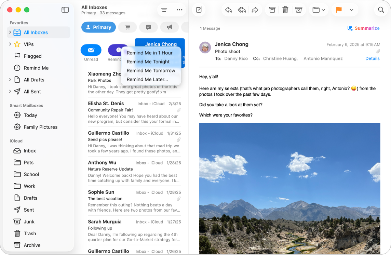This screenshot has width=391, height=255.
Task: Enable the Transactions category filter
Action: [127, 27]
